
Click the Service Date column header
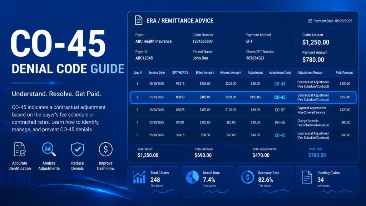[157, 73]
